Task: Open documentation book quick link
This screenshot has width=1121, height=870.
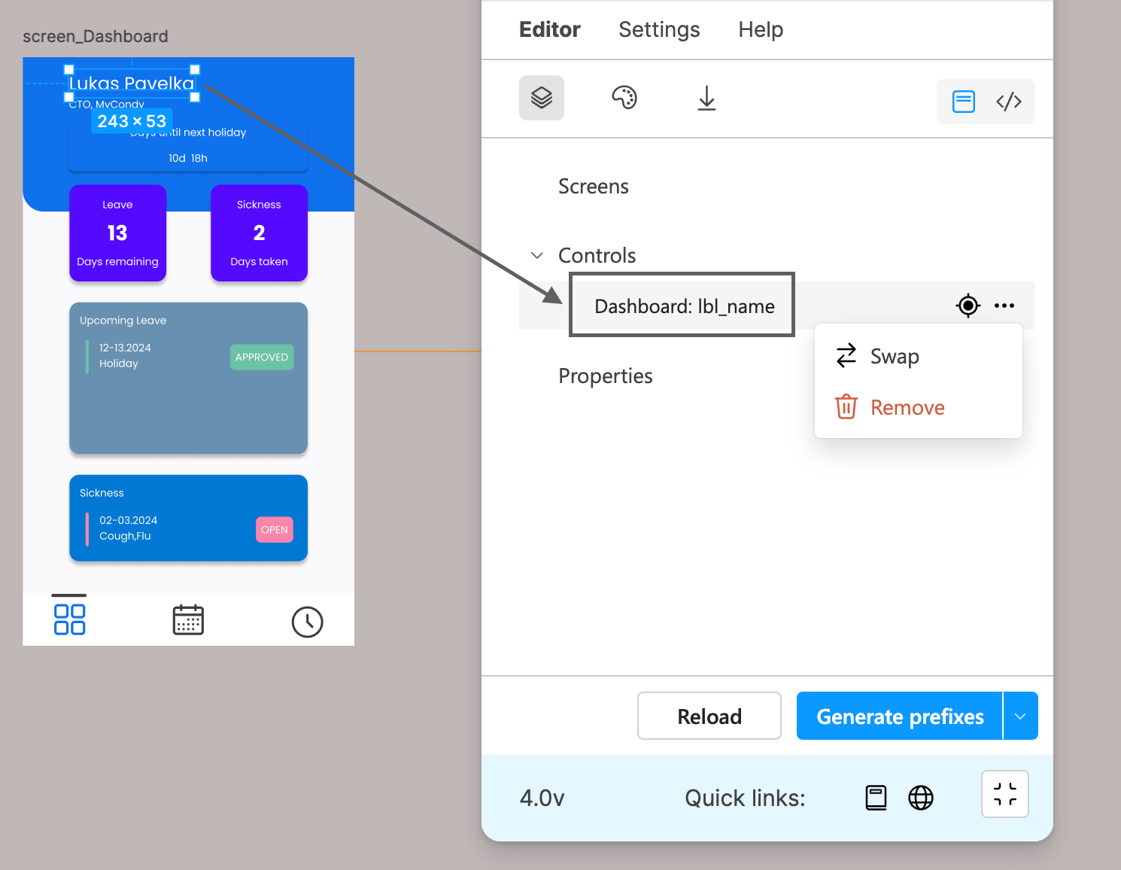Action: (x=876, y=798)
